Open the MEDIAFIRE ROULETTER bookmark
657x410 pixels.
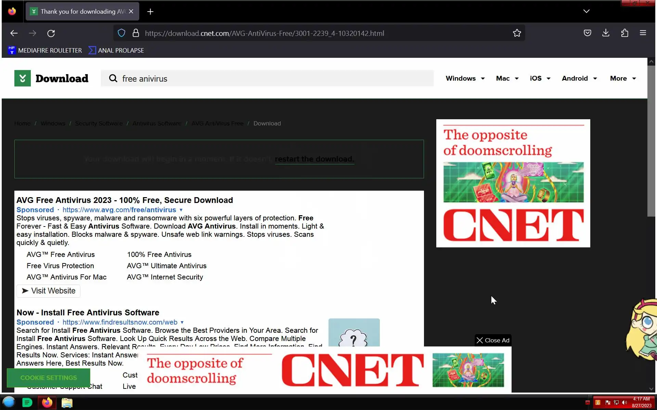[45, 51]
